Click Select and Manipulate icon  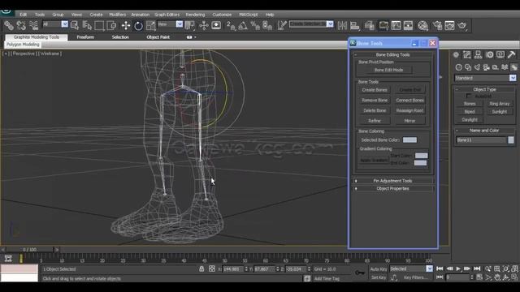(x=204, y=25)
